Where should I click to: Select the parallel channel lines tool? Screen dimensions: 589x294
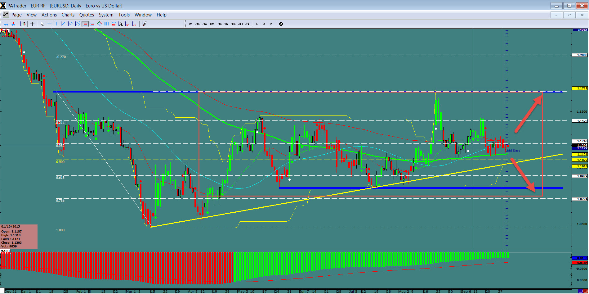70,24
